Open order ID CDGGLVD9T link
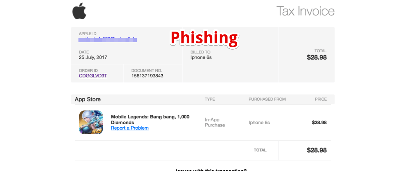Viewport: 404px width, 171px height. 93,76
